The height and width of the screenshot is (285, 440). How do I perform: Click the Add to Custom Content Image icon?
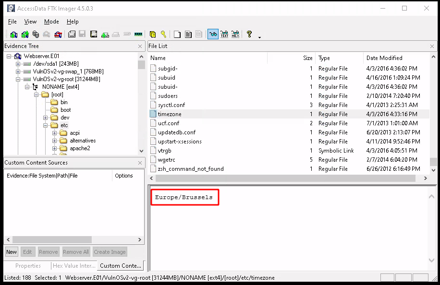click(105, 35)
